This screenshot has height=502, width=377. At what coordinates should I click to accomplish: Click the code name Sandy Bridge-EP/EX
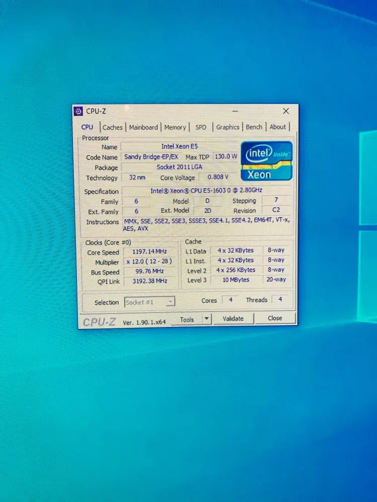click(151, 157)
